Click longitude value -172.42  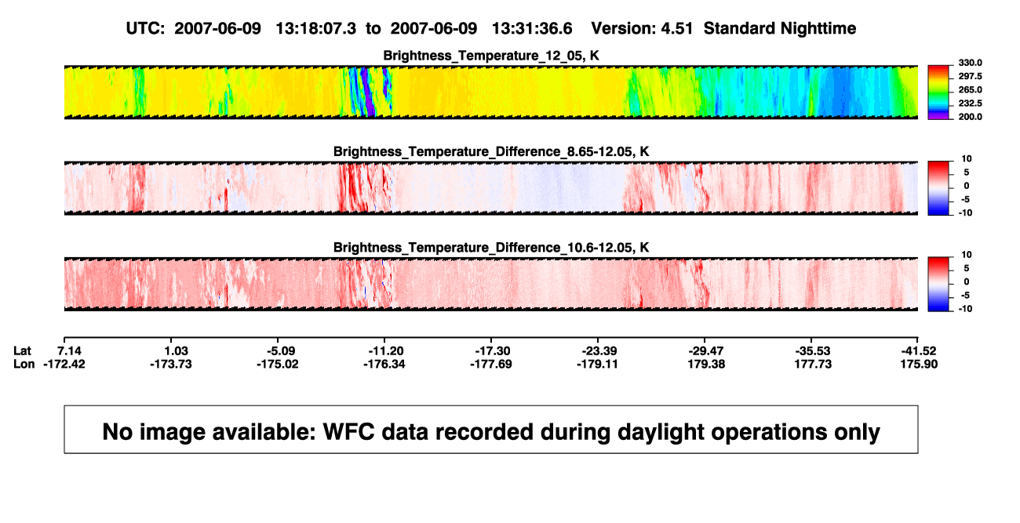point(66,364)
